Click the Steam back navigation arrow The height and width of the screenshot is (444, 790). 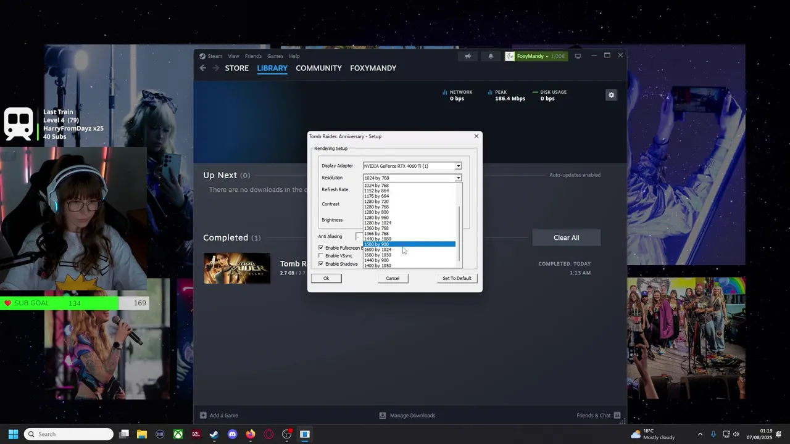point(202,68)
